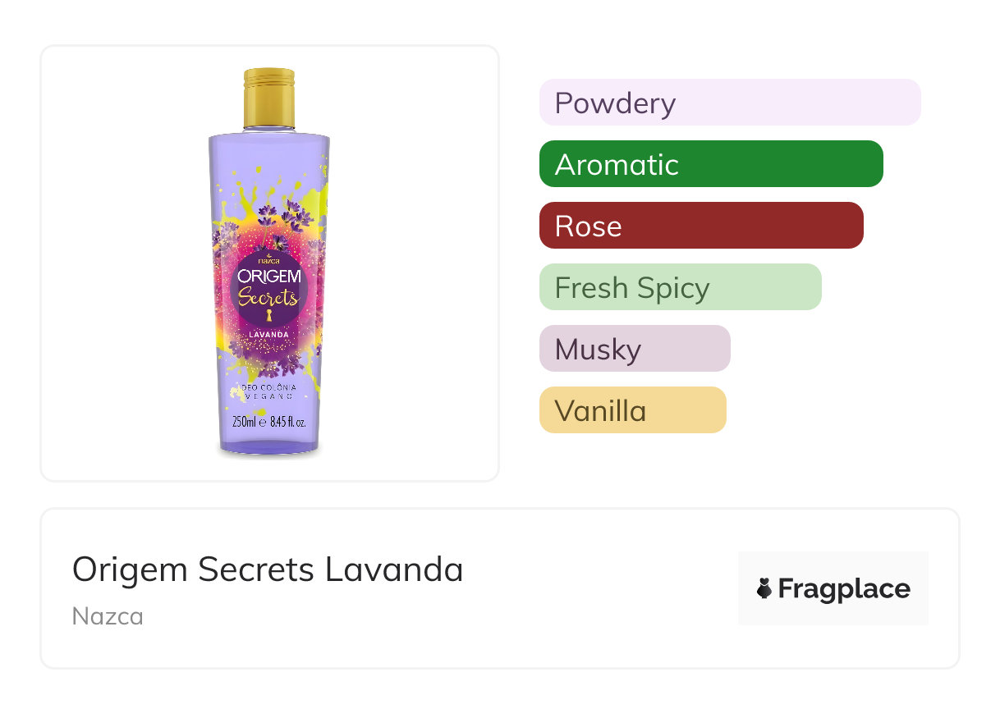This screenshot has height=709, width=1000.
Task: Select the green Aromatic accord bar
Action: pyautogui.click(x=710, y=164)
